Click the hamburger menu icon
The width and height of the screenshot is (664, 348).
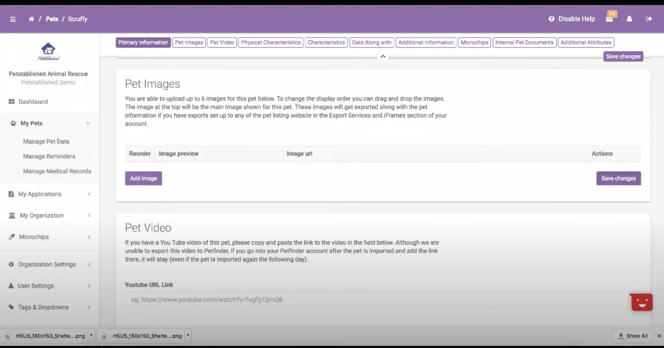[13, 19]
